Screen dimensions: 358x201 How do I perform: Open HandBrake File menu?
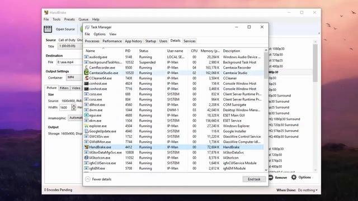tap(46, 20)
